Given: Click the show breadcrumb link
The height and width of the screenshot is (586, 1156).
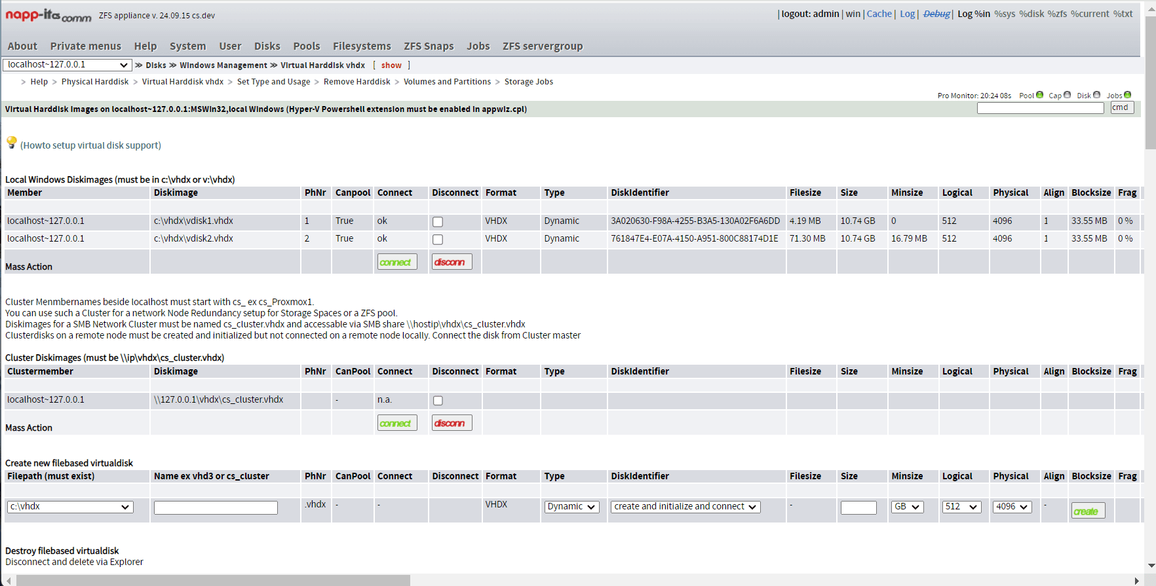Looking at the screenshot, I should tap(391, 65).
